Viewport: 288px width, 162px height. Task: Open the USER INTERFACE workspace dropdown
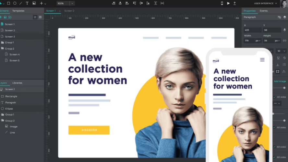[x=265, y=4]
